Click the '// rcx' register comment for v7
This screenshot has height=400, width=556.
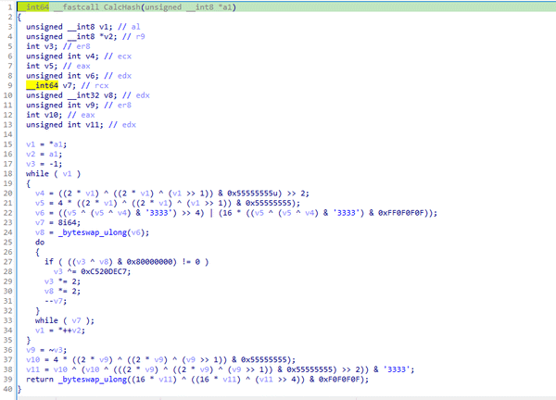point(95,85)
